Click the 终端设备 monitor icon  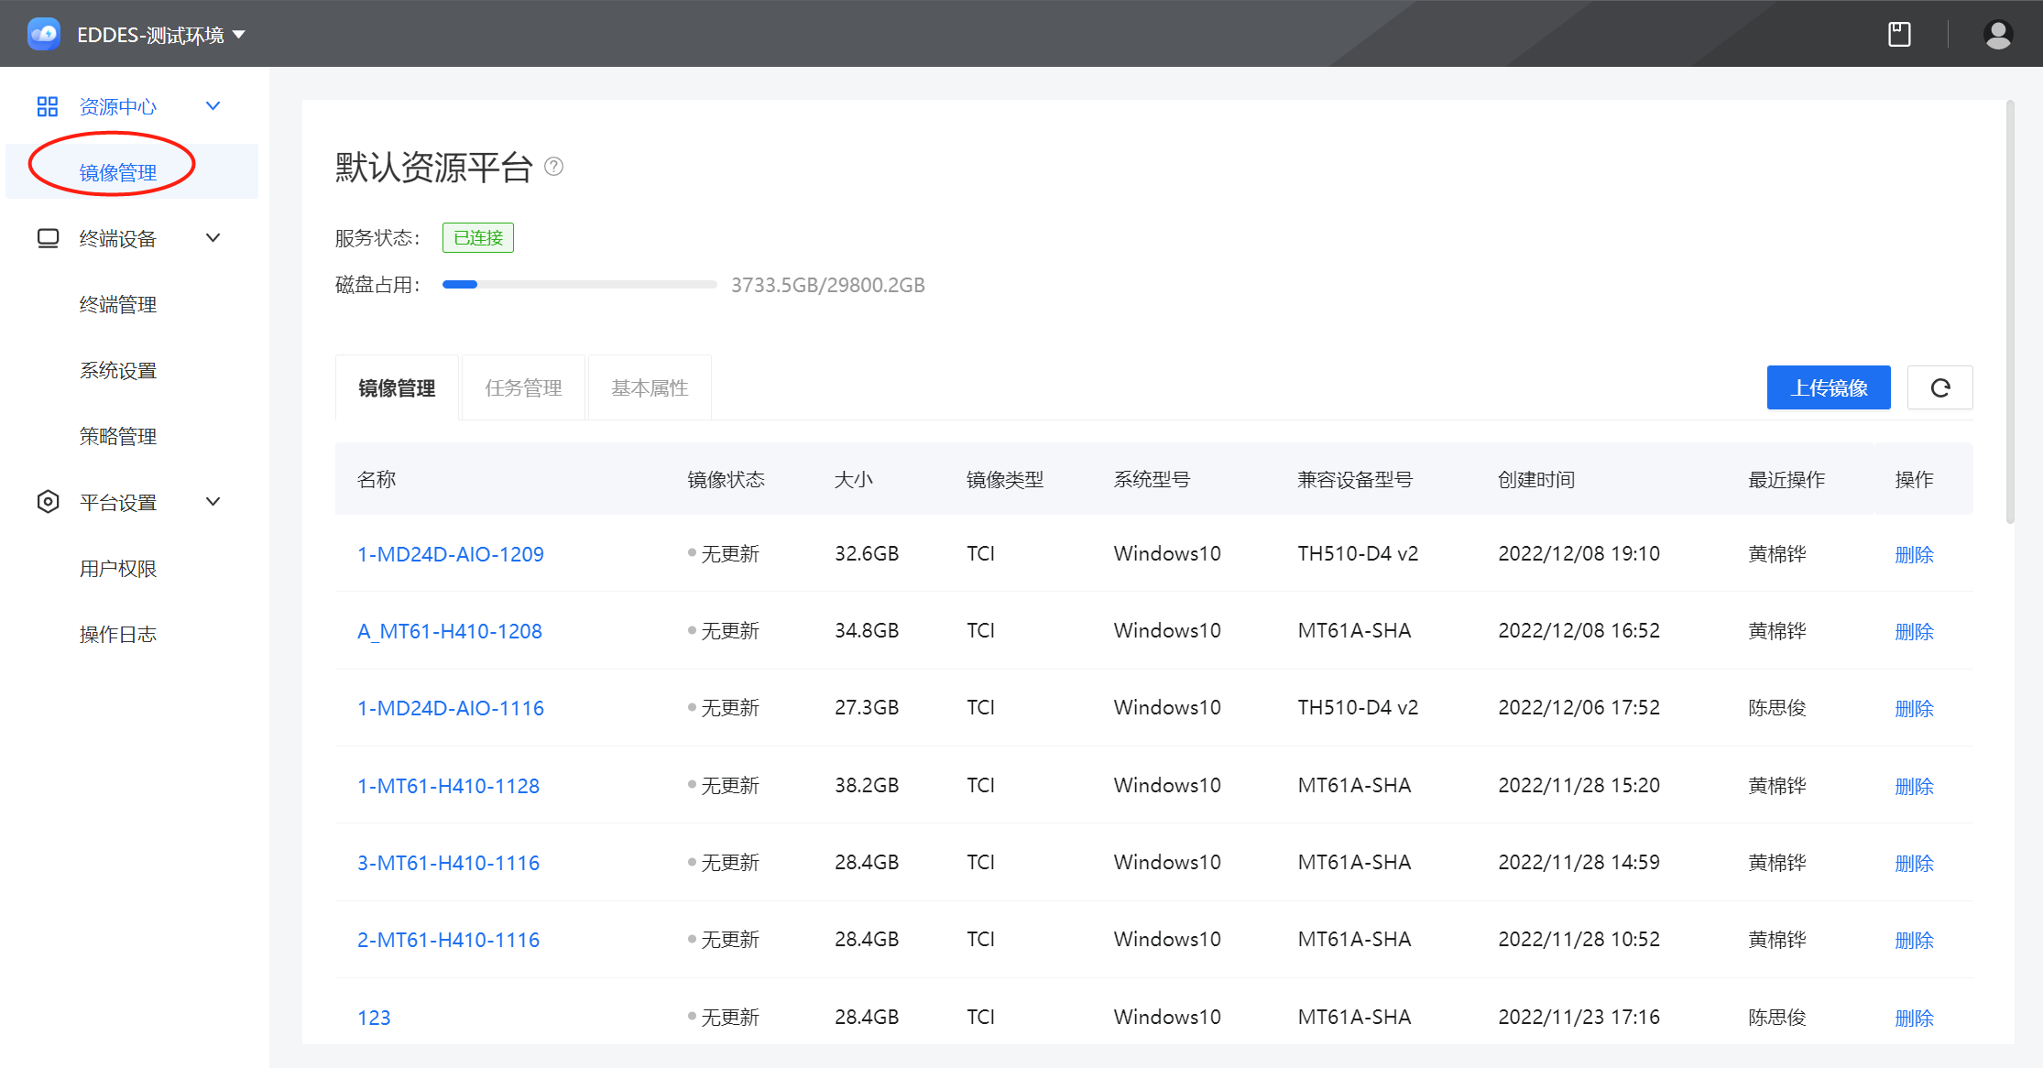tap(48, 238)
